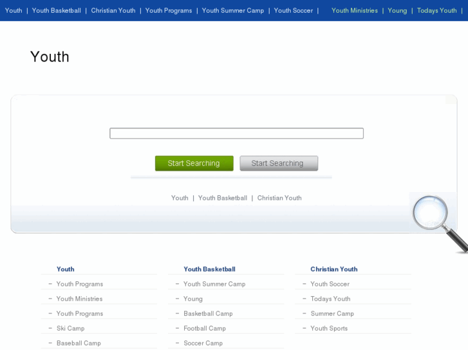Open Youth Basketball in the top navigation bar
468x350 pixels.
click(57, 10)
